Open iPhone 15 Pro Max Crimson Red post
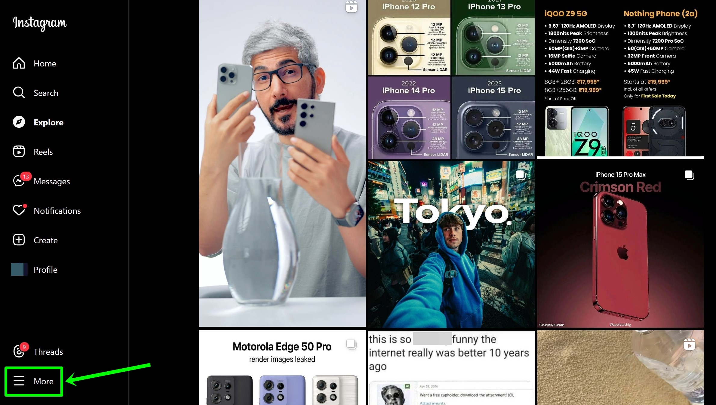The width and height of the screenshot is (716, 405). coord(620,244)
